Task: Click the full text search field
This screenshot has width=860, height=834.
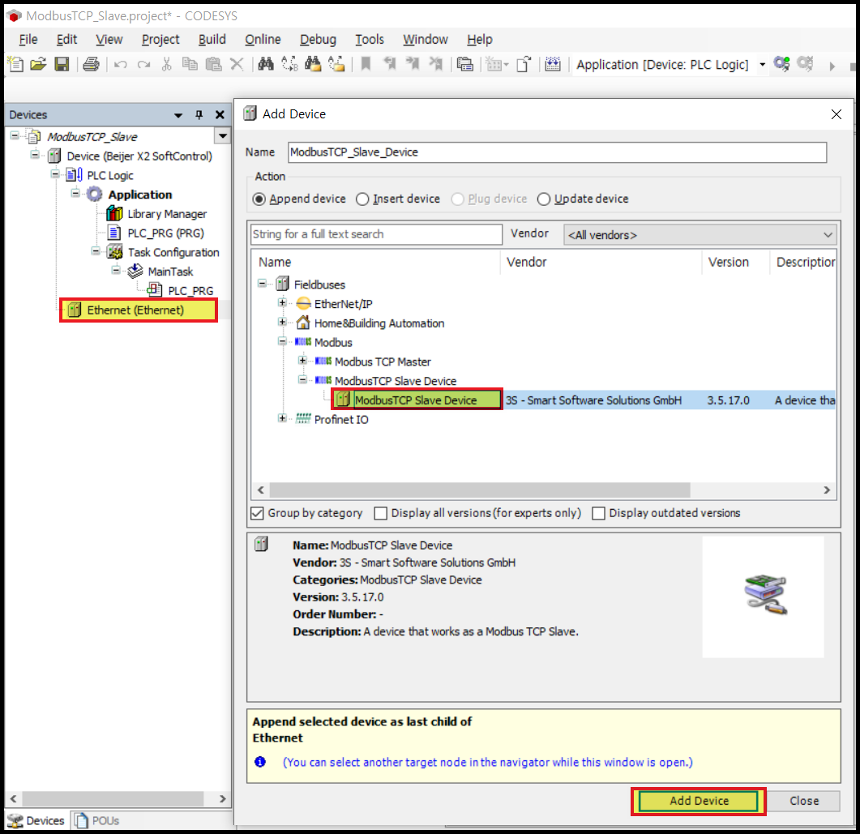Action: 376,234
